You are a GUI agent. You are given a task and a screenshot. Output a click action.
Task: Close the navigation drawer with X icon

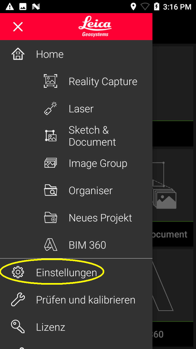[18, 27]
